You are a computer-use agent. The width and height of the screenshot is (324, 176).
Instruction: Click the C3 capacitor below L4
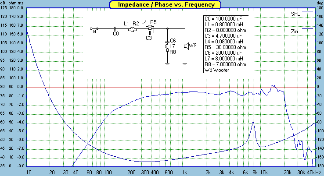point(150,32)
